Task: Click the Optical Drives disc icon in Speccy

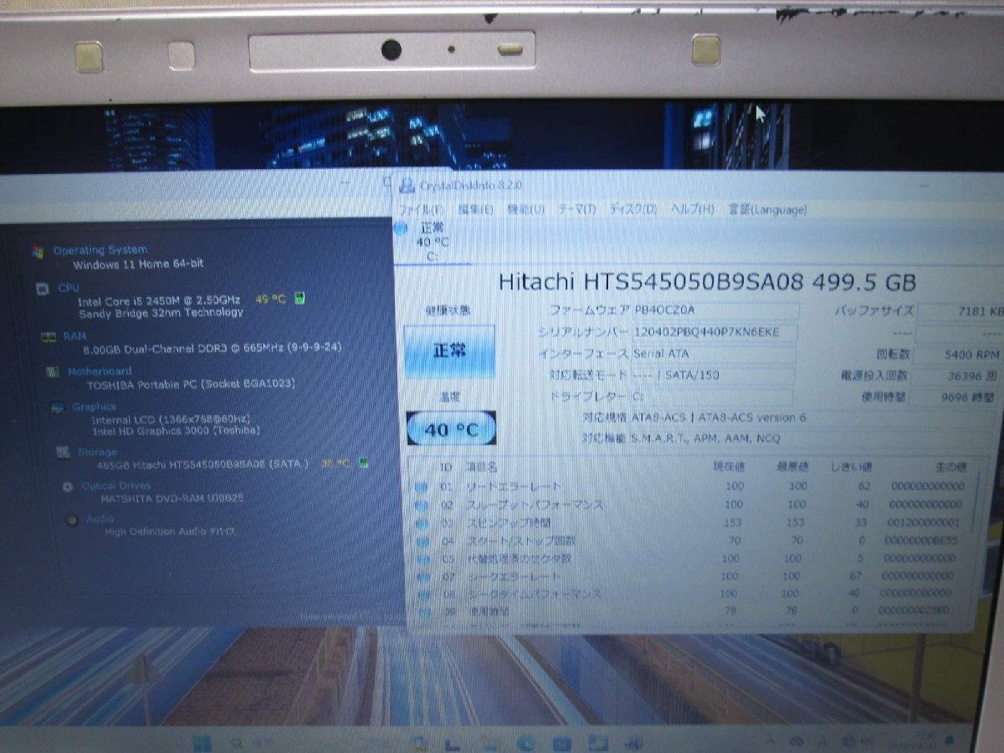Action: pyautogui.click(x=68, y=486)
